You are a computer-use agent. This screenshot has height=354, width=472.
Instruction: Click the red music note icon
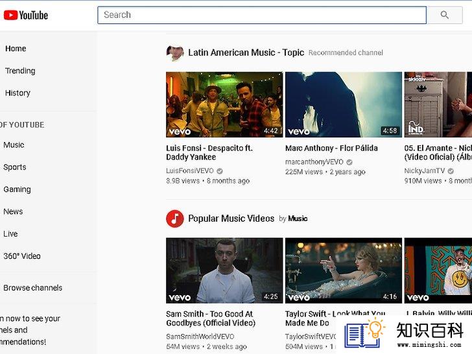tap(175, 218)
